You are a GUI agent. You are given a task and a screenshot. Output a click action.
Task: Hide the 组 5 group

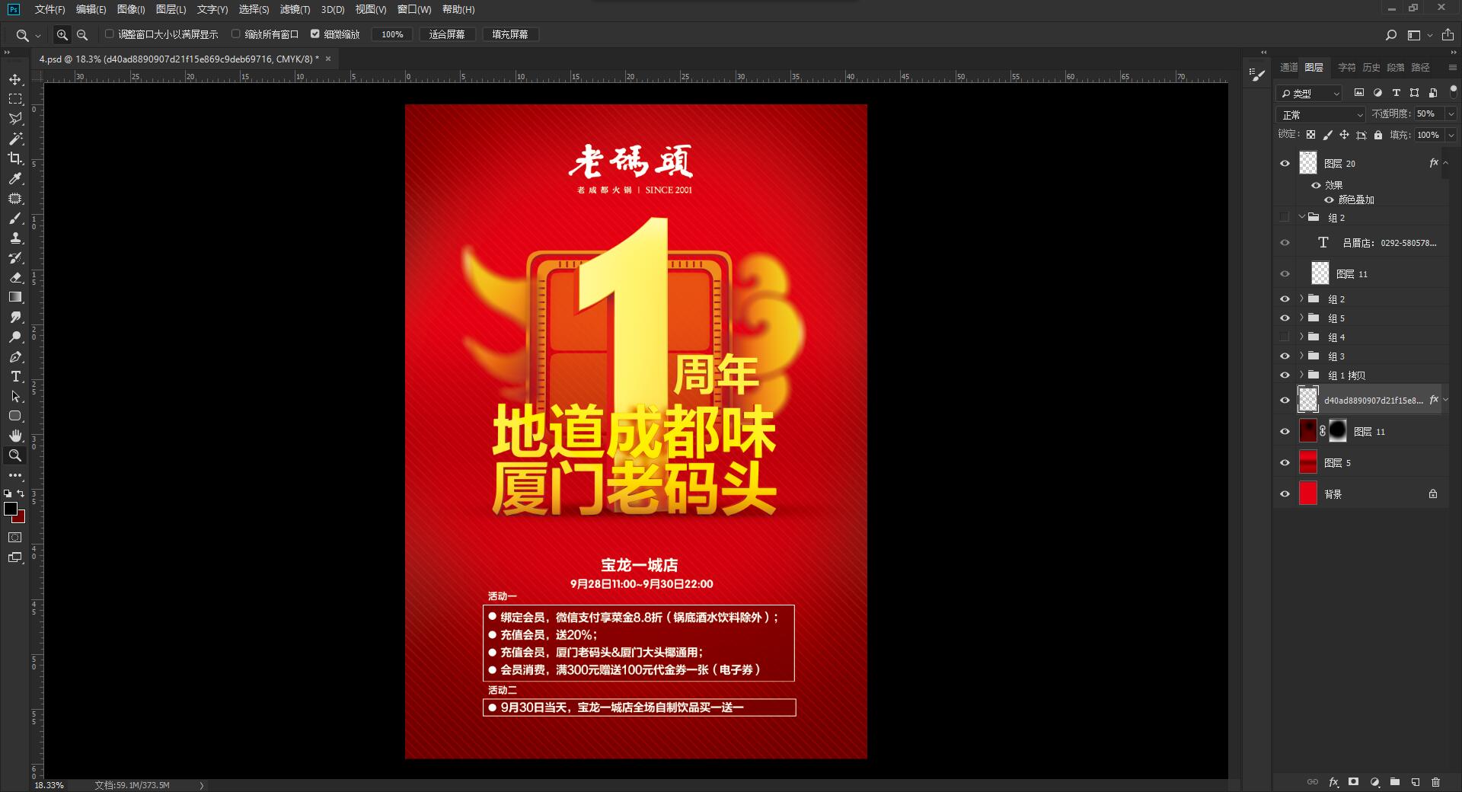(x=1285, y=318)
